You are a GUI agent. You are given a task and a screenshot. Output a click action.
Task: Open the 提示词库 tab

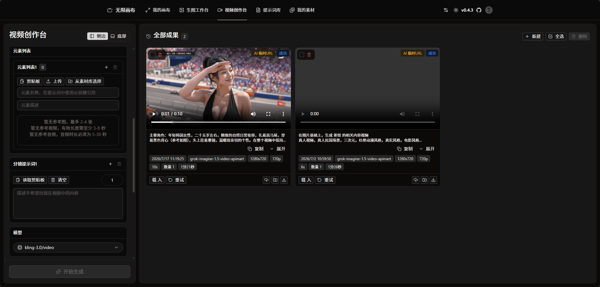pos(269,10)
